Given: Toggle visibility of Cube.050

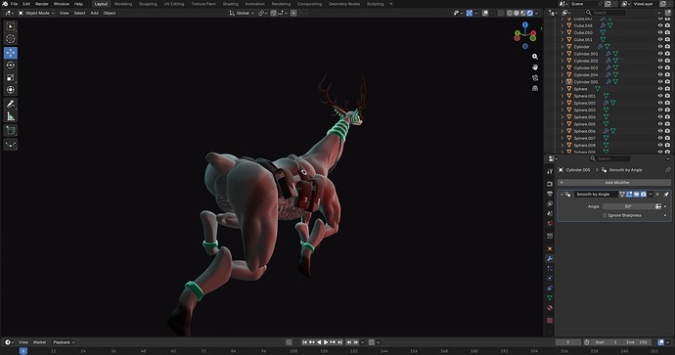Looking at the screenshot, I should click(x=660, y=32).
